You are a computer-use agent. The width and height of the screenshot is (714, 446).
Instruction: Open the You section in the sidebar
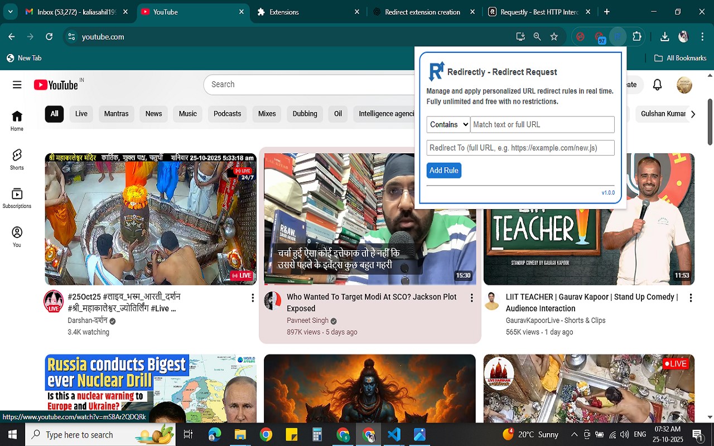pyautogui.click(x=17, y=236)
